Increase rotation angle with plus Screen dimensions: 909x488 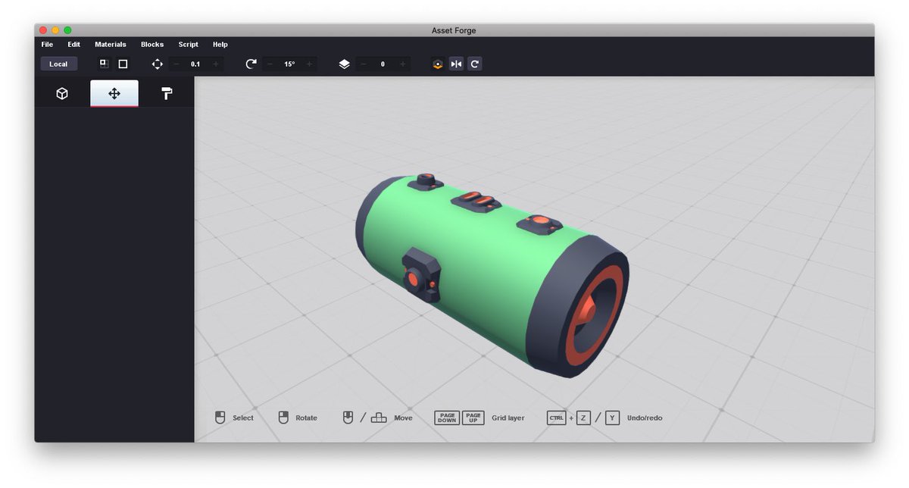(309, 64)
